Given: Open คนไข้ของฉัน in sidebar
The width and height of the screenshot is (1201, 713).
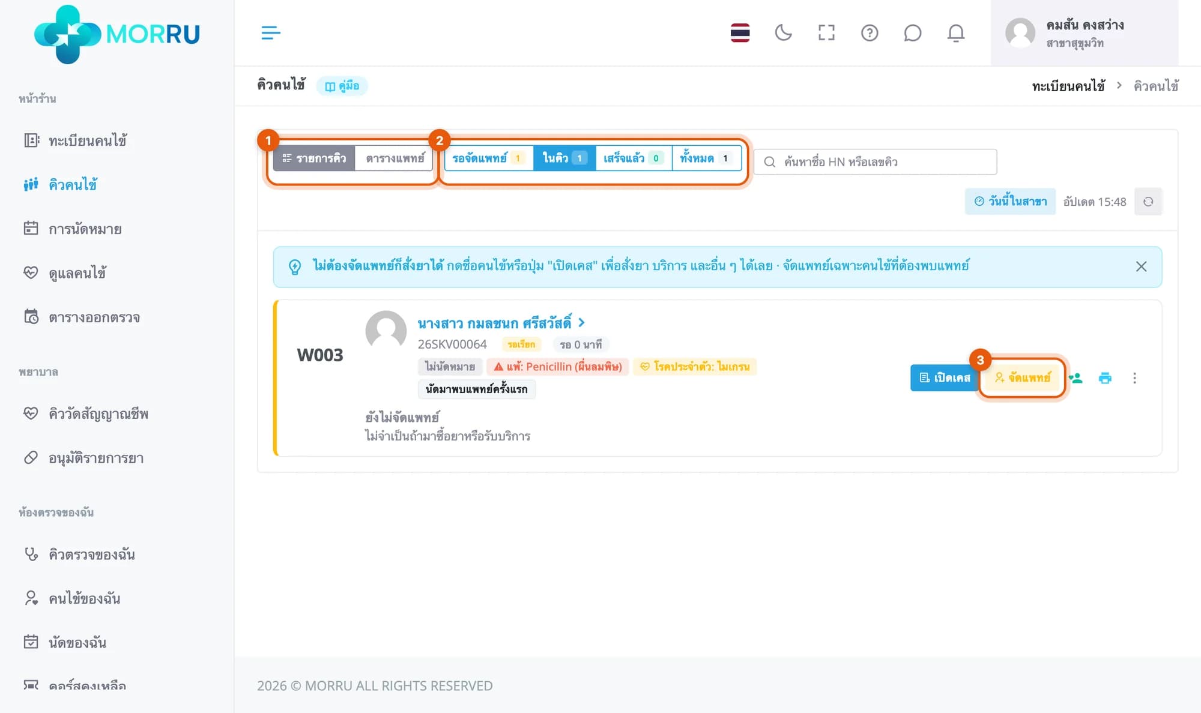Looking at the screenshot, I should [84, 598].
